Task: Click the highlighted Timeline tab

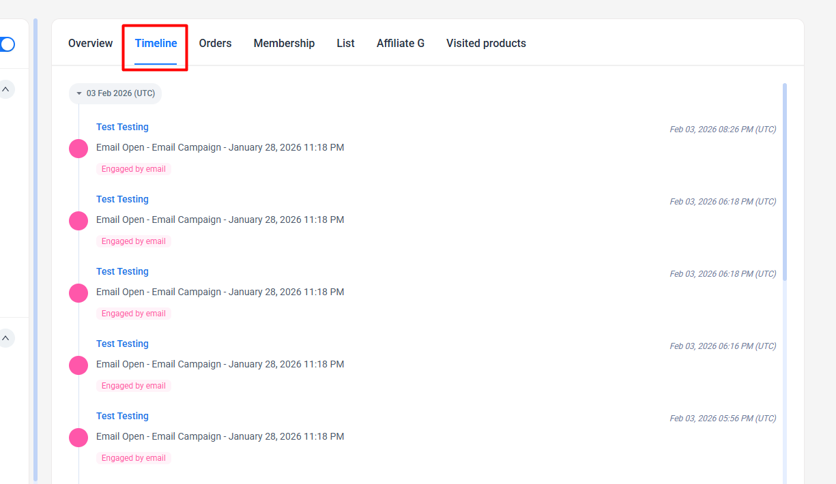Action: pos(156,44)
